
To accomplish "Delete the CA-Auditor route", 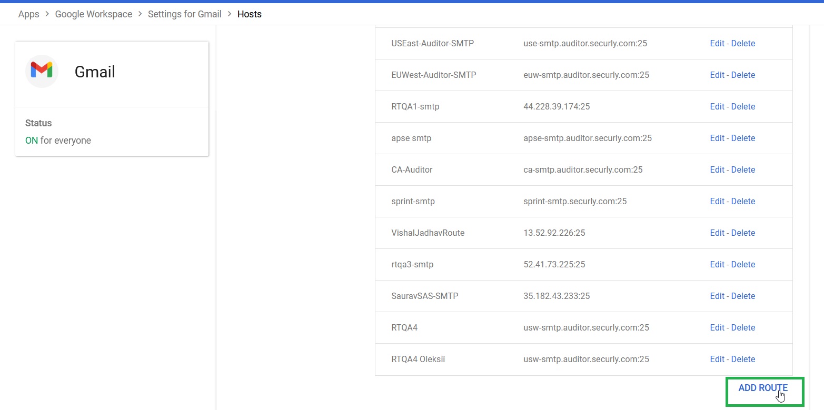I will coord(743,170).
